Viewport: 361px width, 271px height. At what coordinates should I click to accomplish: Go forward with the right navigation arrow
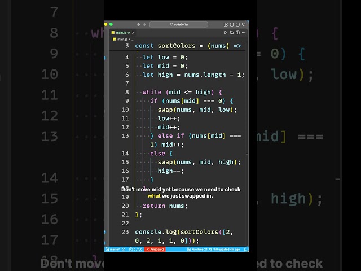click(144, 24)
